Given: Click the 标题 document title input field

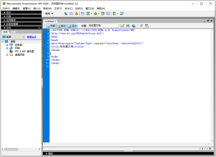Looking at the screenshot, I should point(103,26).
